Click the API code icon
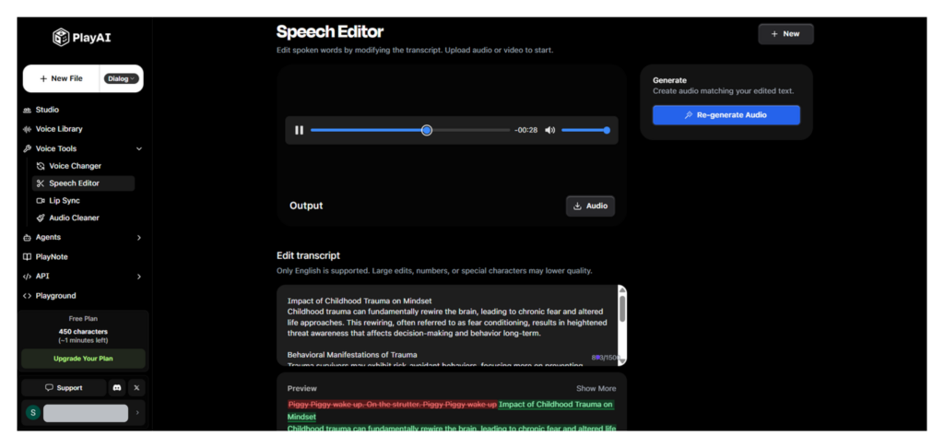Image resolution: width=944 pixels, height=448 pixels. coord(27,277)
